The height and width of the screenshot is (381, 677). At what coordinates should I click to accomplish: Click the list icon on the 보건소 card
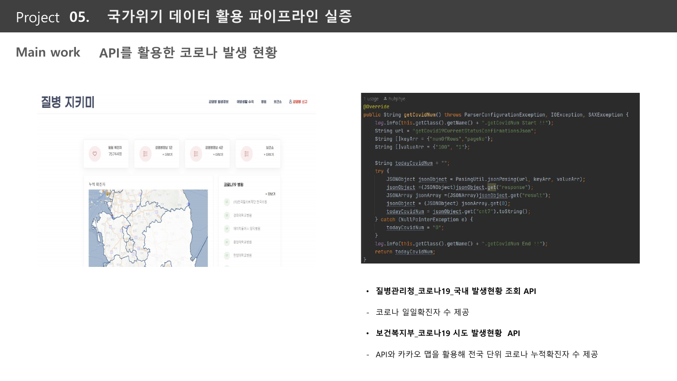(247, 154)
